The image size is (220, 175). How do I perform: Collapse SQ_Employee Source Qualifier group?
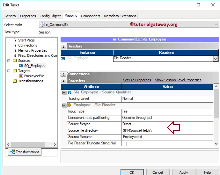click(64, 92)
